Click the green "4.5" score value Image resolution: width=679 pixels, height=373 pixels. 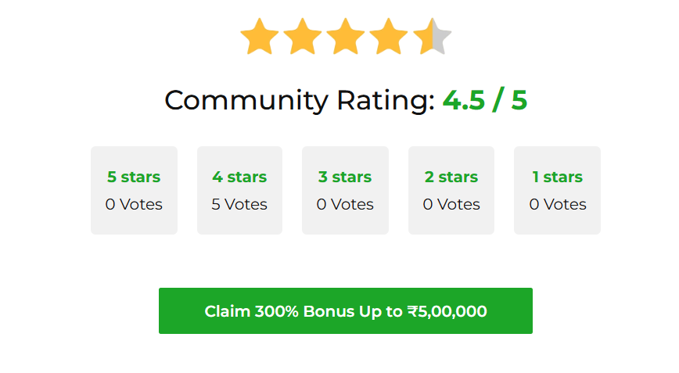click(464, 101)
